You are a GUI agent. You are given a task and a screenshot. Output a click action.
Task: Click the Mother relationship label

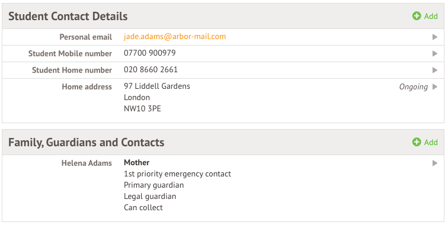136,162
